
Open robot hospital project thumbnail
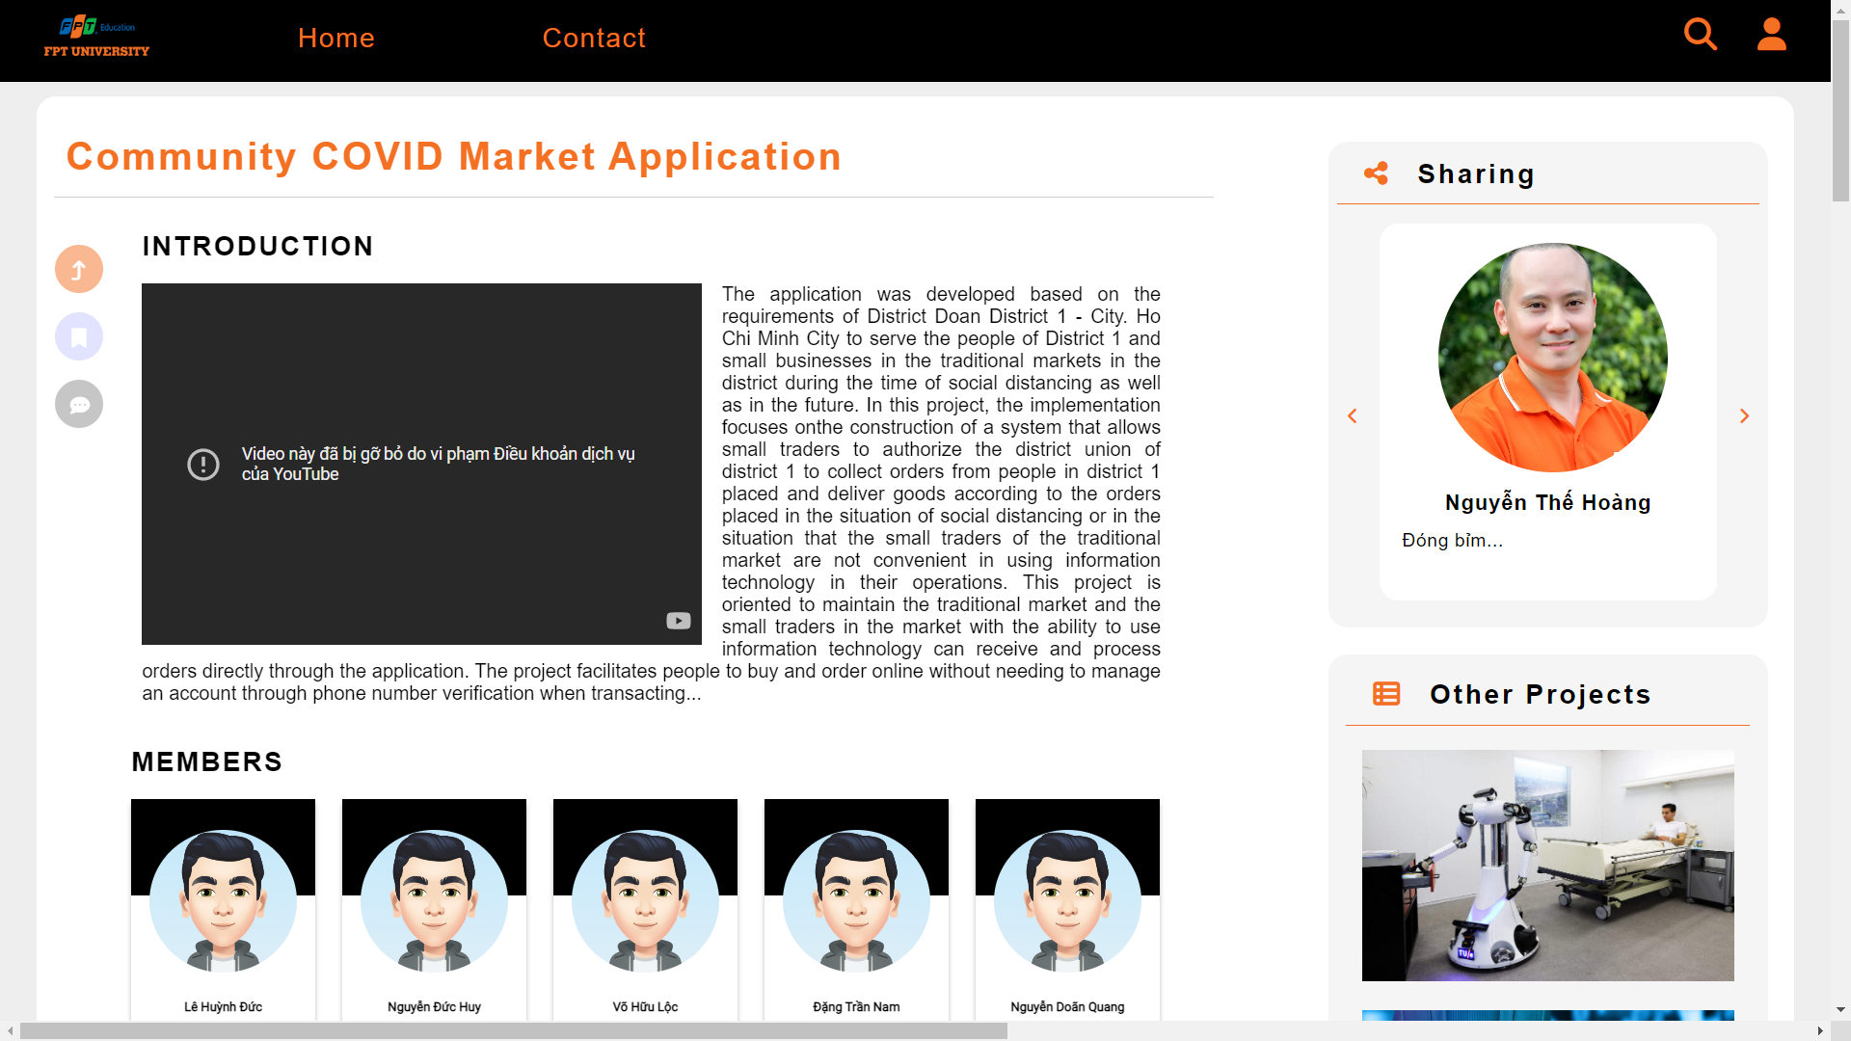[x=1547, y=865]
